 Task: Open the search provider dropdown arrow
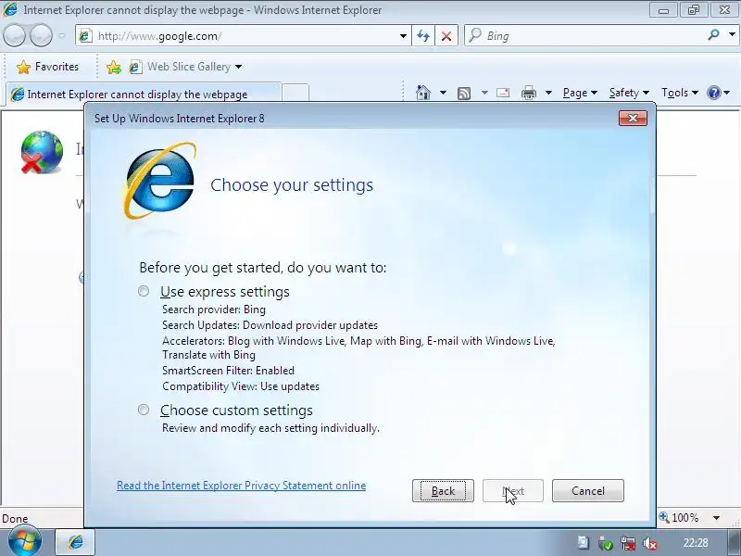coord(732,35)
